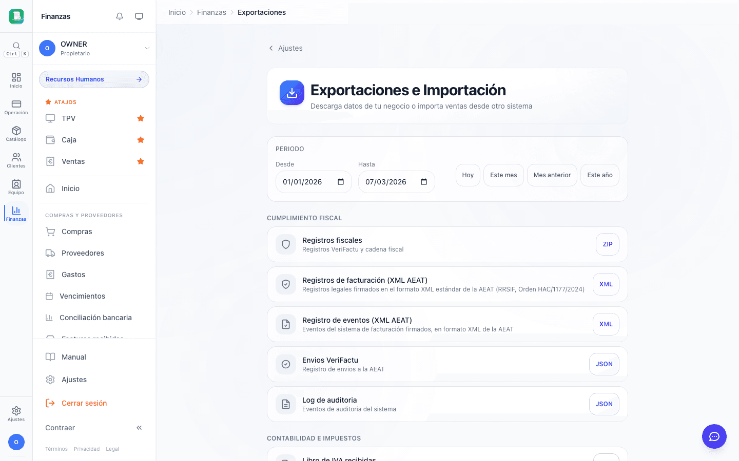Click the Hasta date field
739x461 pixels.
pos(397,182)
